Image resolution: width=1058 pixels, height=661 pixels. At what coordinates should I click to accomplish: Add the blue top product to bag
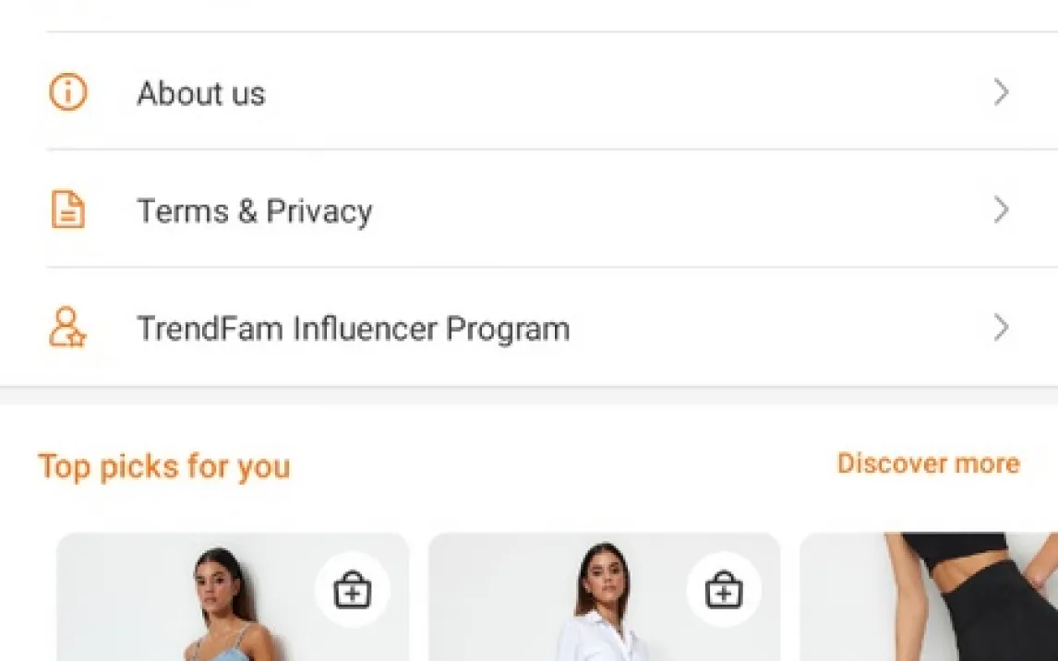pyautogui.click(x=352, y=589)
